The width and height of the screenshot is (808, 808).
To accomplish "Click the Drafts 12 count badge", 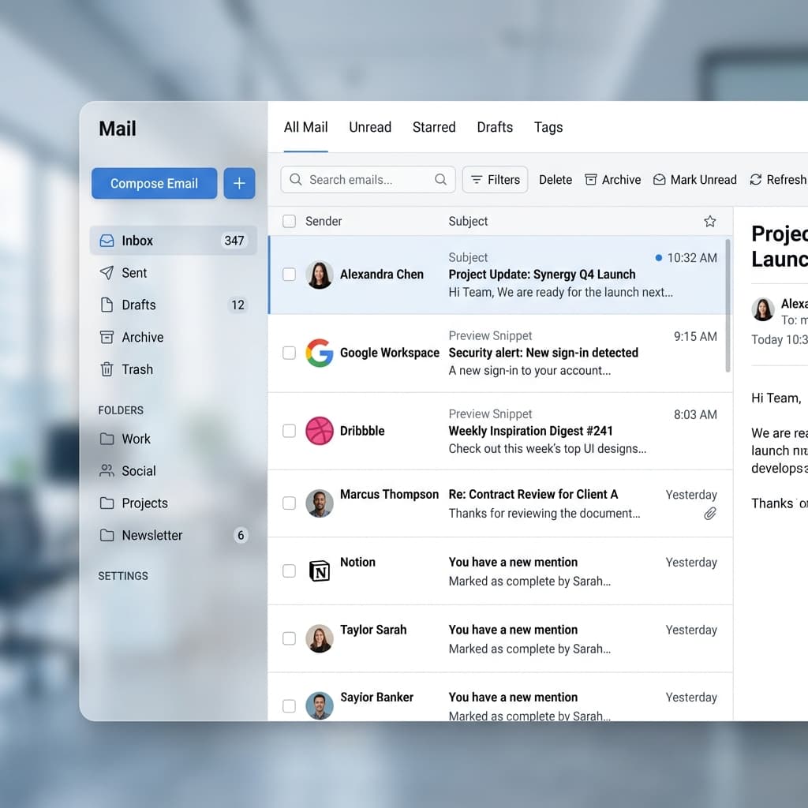I will (238, 305).
